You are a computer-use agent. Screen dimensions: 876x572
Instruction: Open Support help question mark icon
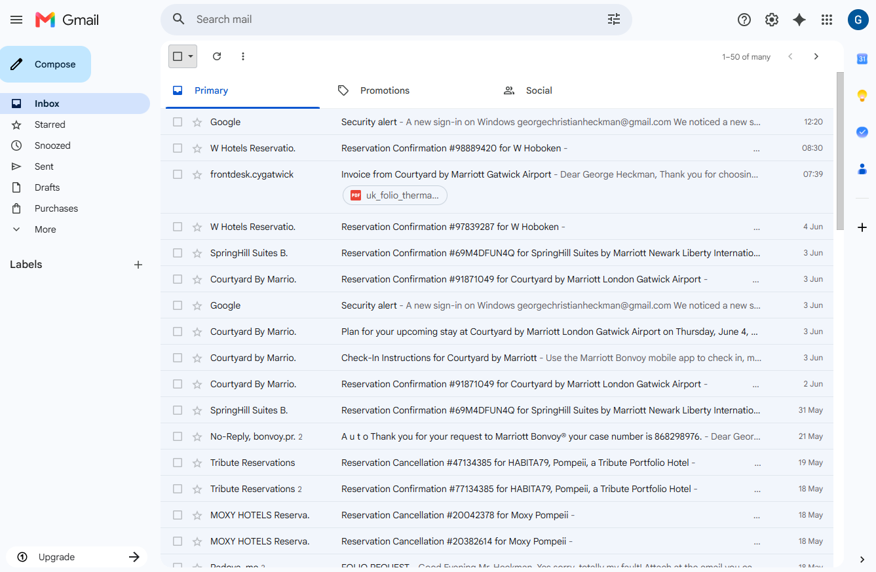(x=744, y=20)
